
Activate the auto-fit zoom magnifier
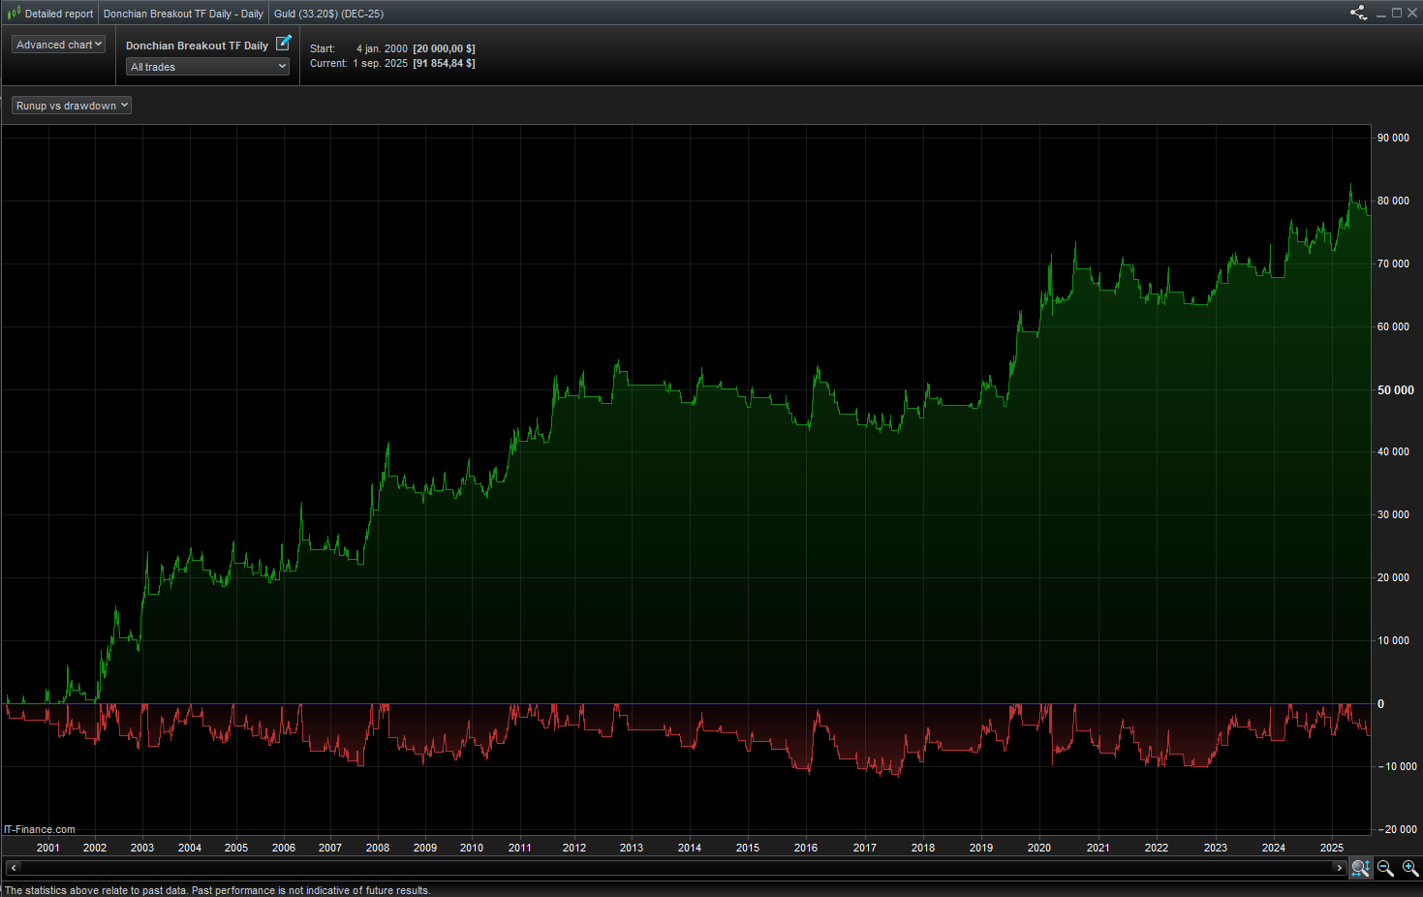(x=1360, y=868)
